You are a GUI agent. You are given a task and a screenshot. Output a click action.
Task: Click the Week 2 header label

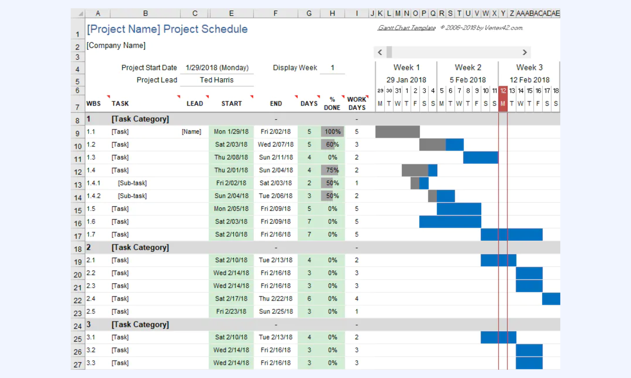pos(468,67)
